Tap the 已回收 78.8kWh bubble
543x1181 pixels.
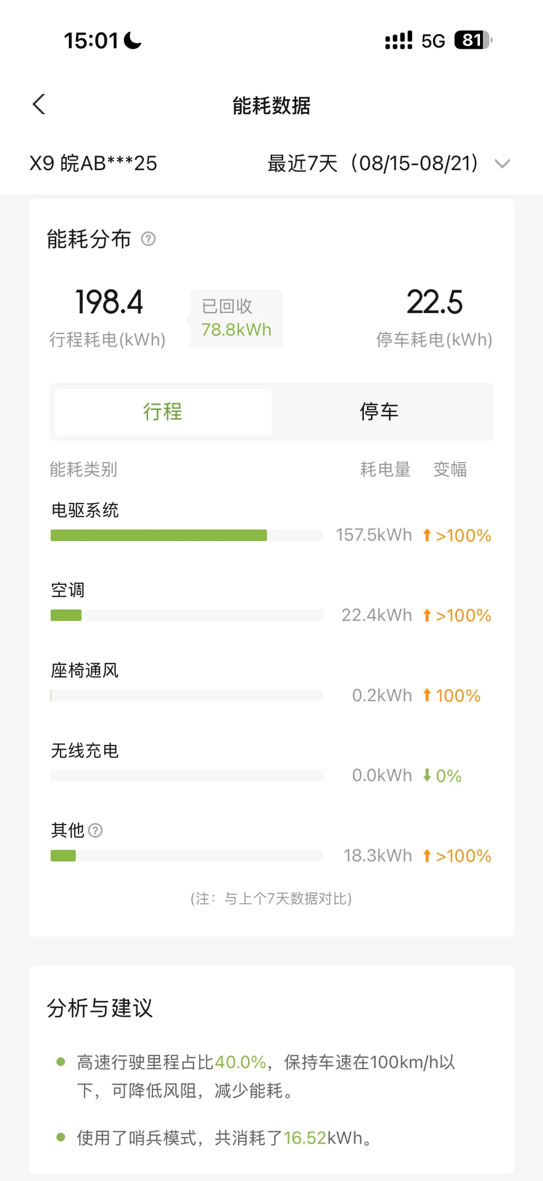click(236, 319)
